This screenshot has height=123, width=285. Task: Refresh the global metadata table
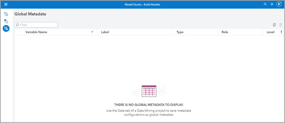tap(274, 25)
